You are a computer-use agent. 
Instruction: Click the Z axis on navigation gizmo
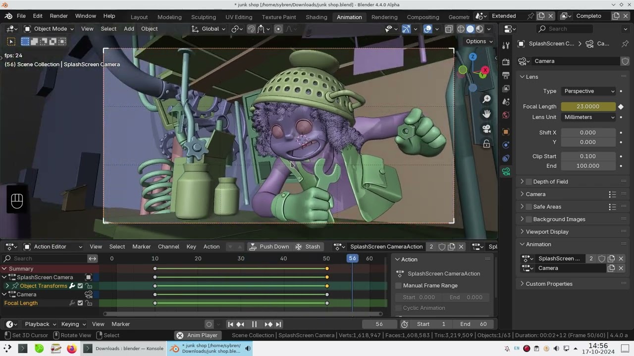(x=473, y=57)
